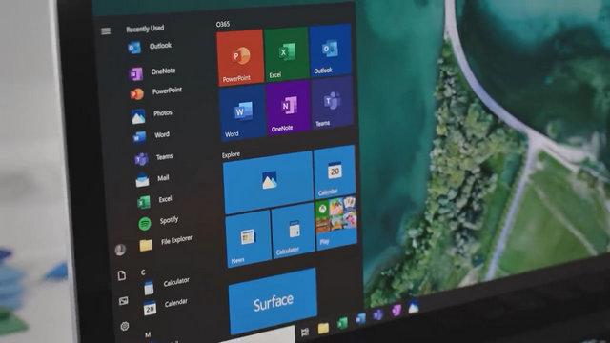Click the letter M section header

pyautogui.click(x=148, y=334)
